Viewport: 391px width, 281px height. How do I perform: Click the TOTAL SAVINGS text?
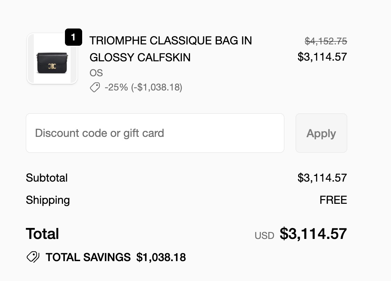(x=88, y=257)
